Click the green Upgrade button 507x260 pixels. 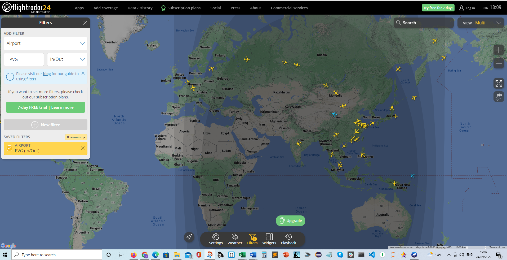(291, 221)
